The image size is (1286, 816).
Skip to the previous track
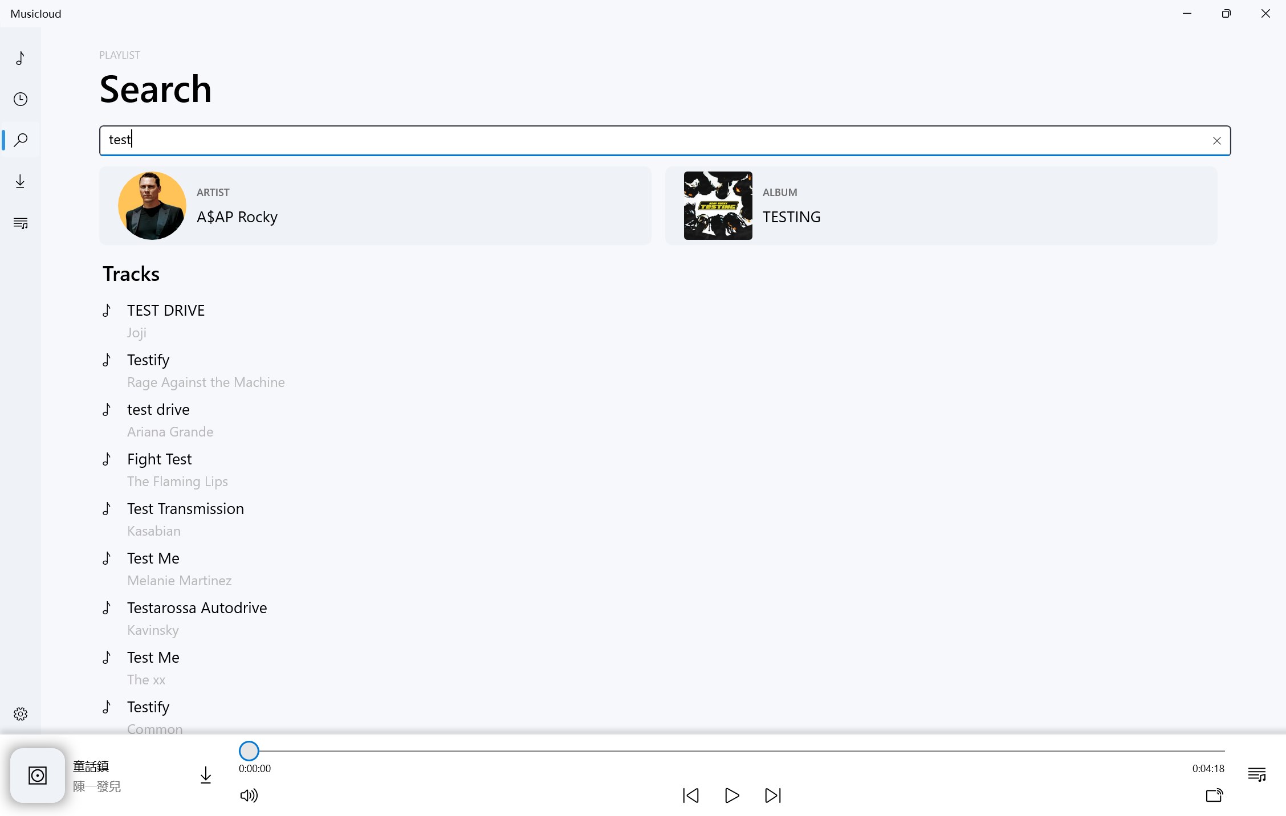click(690, 796)
